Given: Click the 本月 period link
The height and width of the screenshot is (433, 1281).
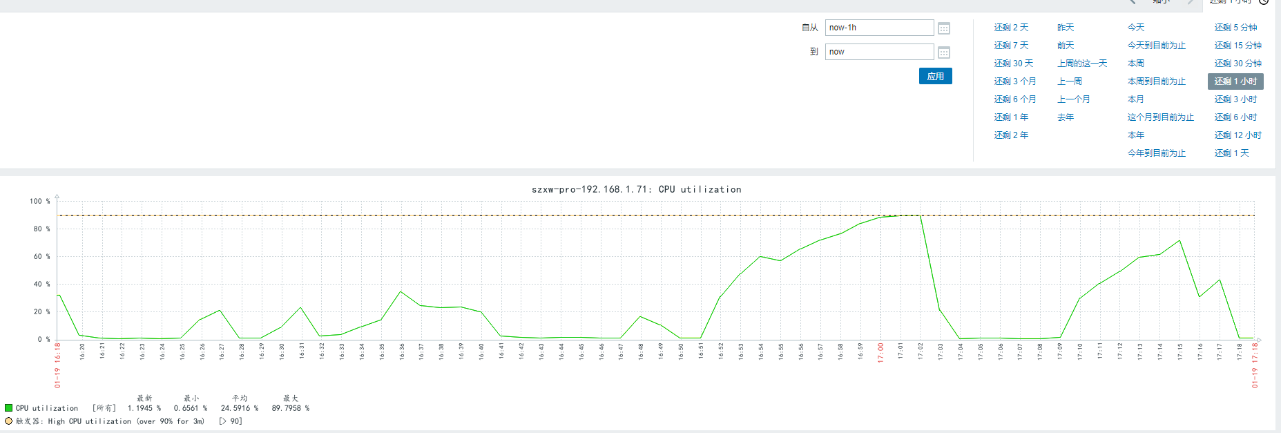Looking at the screenshot, I should coord(1136,99).
